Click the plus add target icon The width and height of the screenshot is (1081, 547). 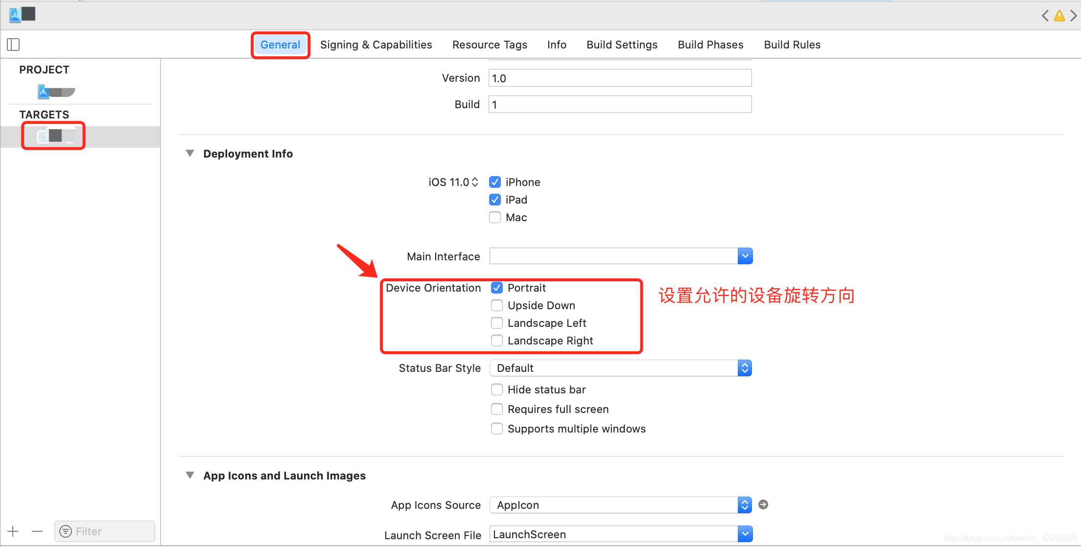tap(13, 531)
